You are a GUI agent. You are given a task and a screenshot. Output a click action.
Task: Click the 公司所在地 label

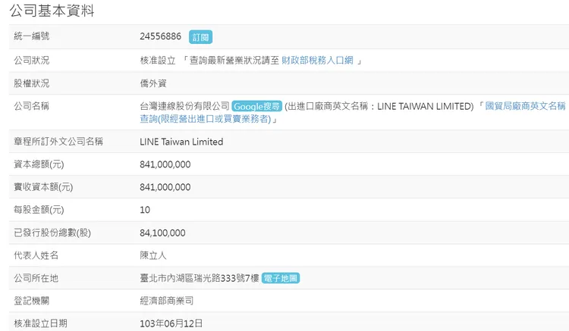point(36,278)
